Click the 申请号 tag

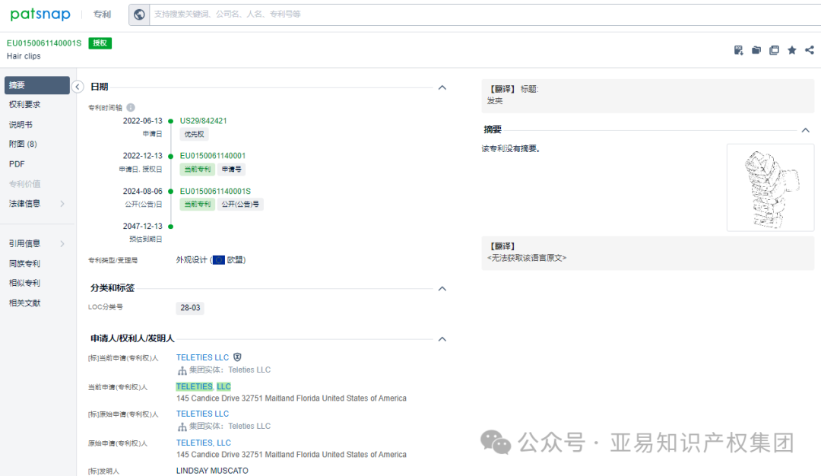click(x=231, y=169)
